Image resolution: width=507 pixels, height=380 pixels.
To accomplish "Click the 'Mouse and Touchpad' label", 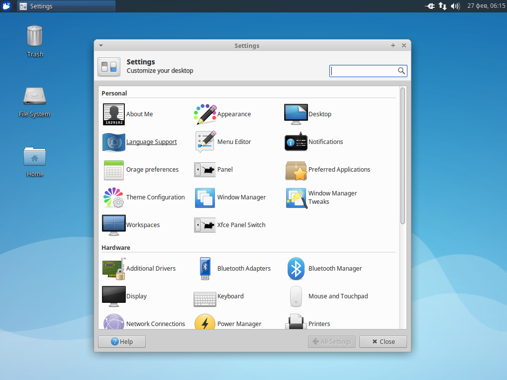I will tap(338, 296).
